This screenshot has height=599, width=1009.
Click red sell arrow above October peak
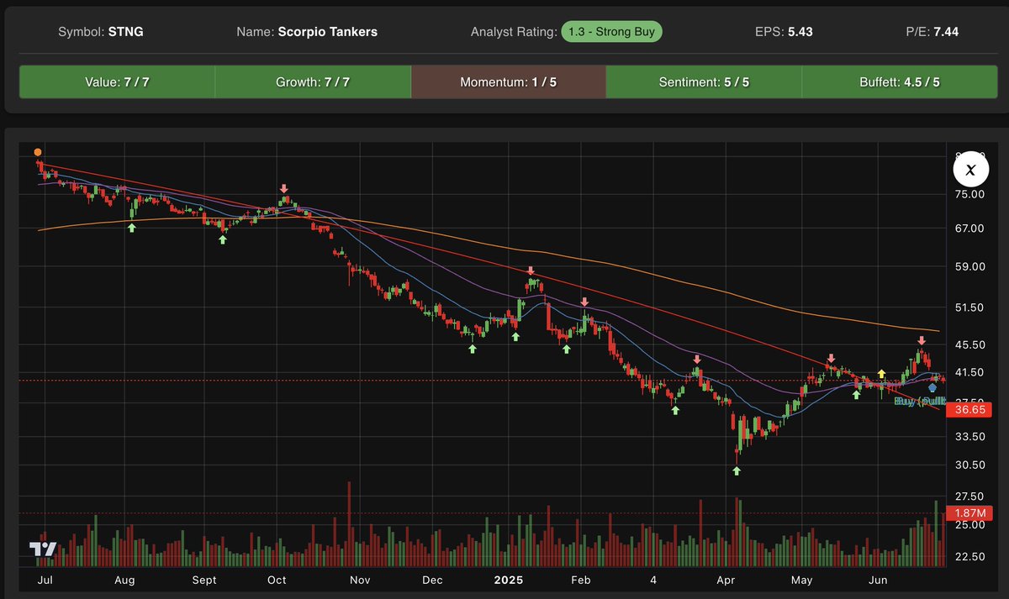(284, 189)
